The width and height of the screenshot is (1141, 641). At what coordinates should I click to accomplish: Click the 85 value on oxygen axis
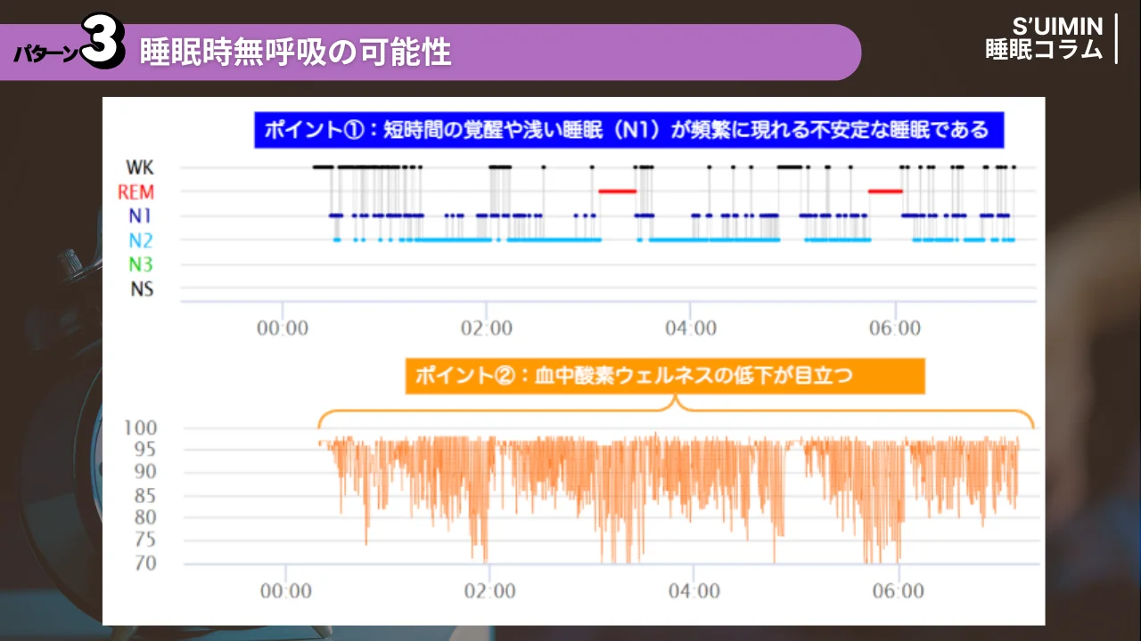(144, 496)
